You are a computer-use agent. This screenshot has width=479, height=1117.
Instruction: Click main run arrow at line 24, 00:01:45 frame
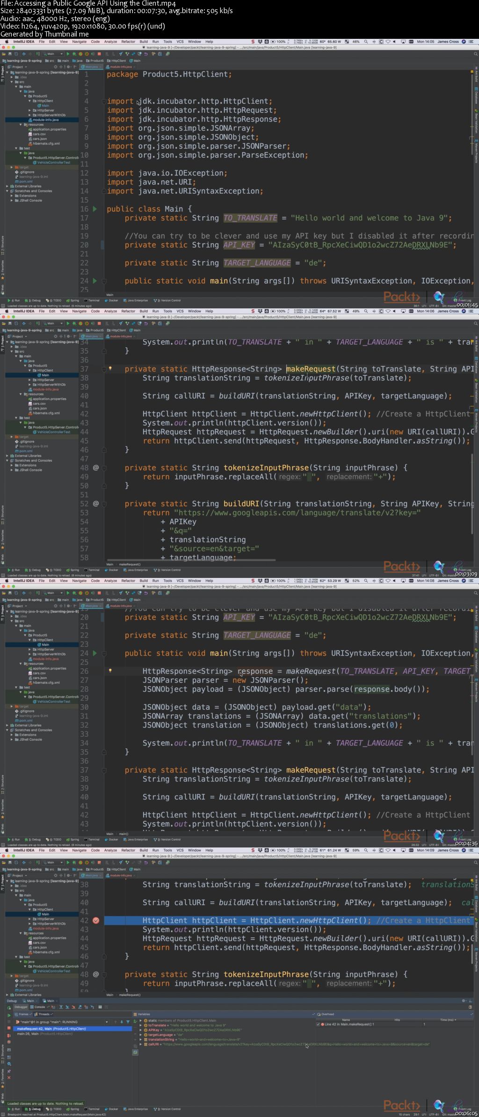(x=95, y=281)
